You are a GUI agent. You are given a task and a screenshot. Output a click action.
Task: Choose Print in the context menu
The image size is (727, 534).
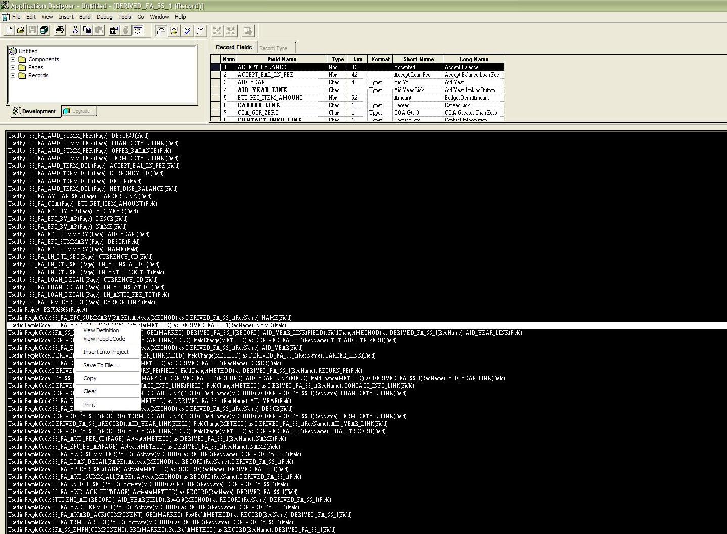coord(89,405)
